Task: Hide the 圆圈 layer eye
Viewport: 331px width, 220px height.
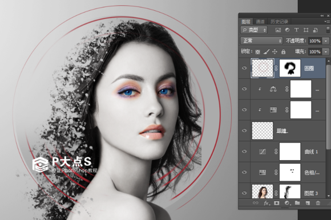Action: click(244, 68)
